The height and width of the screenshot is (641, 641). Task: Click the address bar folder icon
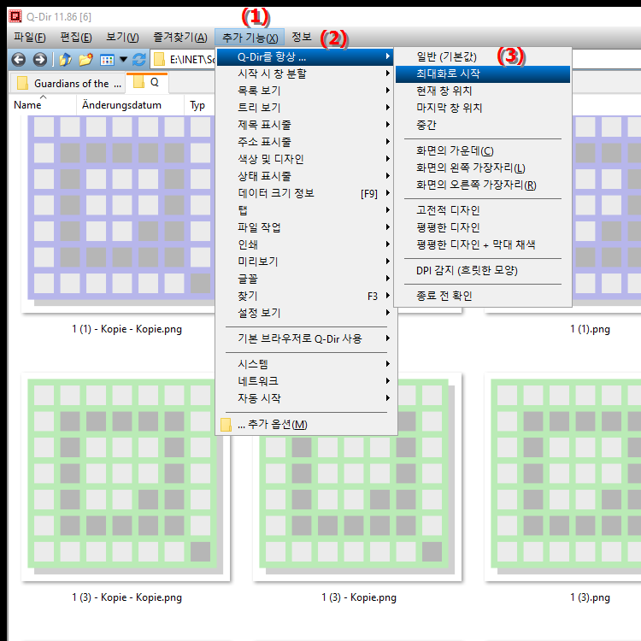[159, 60]
